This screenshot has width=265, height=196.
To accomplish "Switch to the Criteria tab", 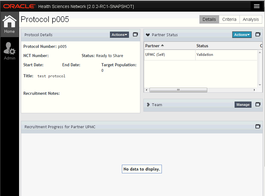I will [229, 19].
